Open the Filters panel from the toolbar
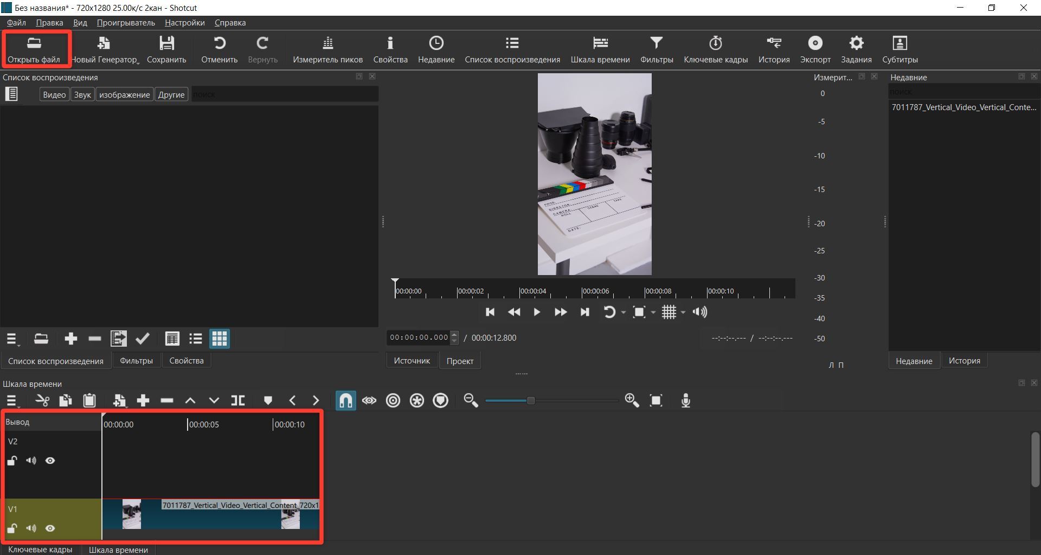The image size is (1041, 555). pos(656,49)
